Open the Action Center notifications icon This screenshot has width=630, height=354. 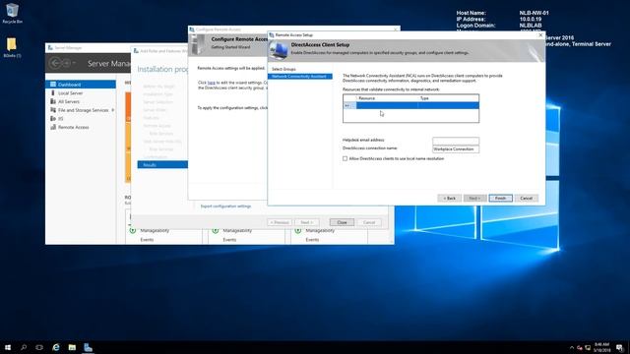coord(620,348)
